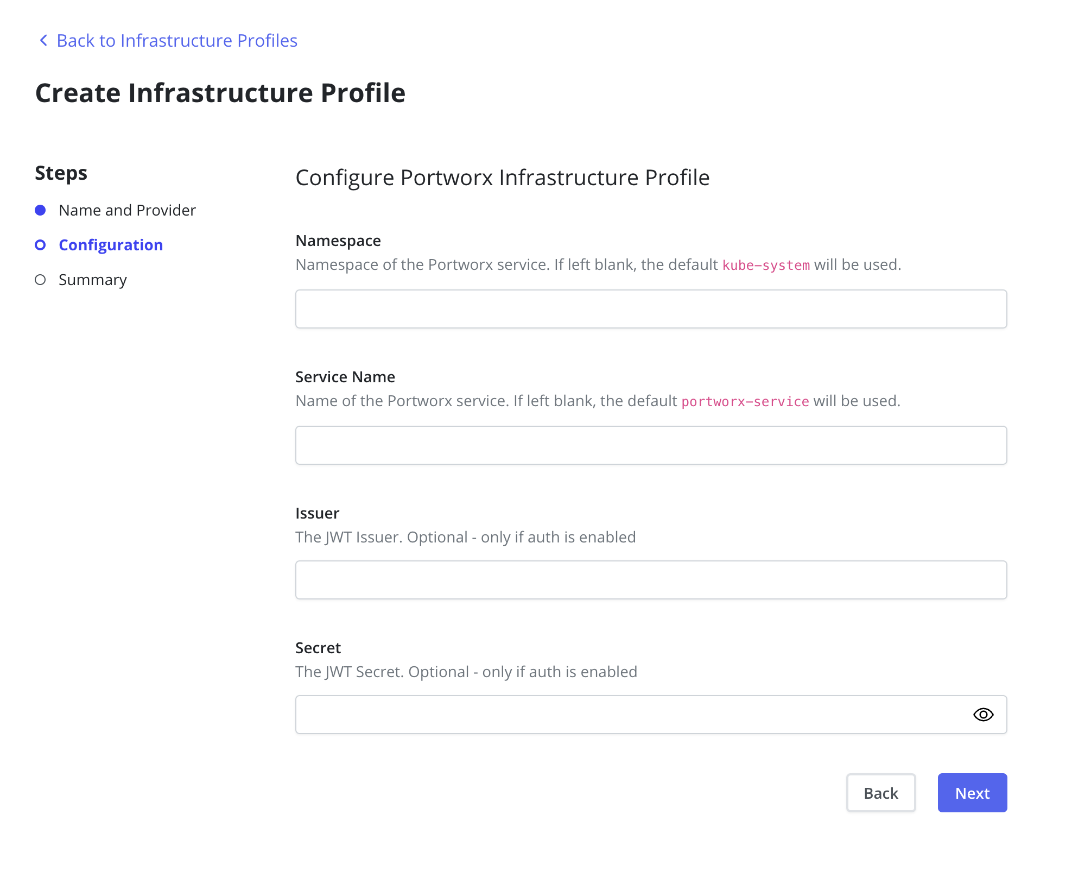Open Back to Infrastructure Profiles link
Viewport: 1091px width, 884px height.
[176, 41]
